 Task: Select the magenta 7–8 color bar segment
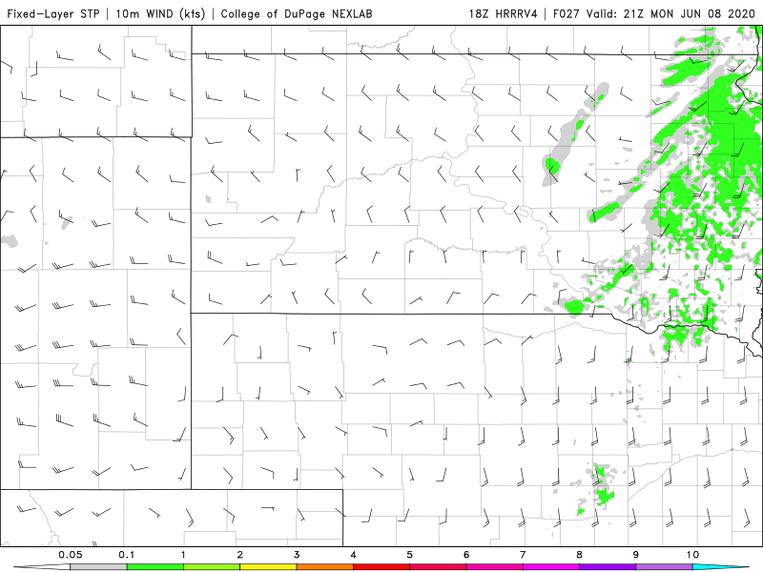(551, 567)
